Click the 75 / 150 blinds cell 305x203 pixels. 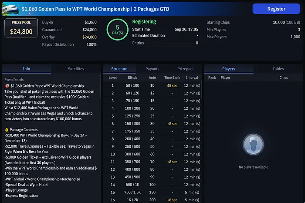[132, 101]
